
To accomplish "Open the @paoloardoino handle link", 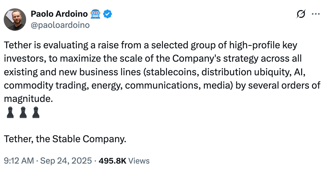I will click(60, 25).
